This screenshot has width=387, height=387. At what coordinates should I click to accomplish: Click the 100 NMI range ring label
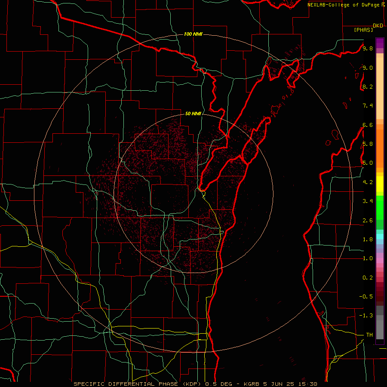[x=193, y=34]
